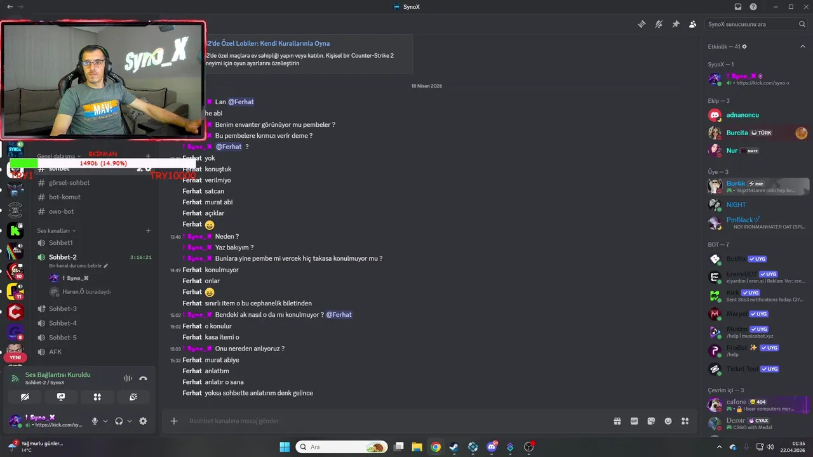Select the görsel-sohbet text channel
The width and height of the screenshot is (813, 457).
pyautogui.click(x=94, y=183)
